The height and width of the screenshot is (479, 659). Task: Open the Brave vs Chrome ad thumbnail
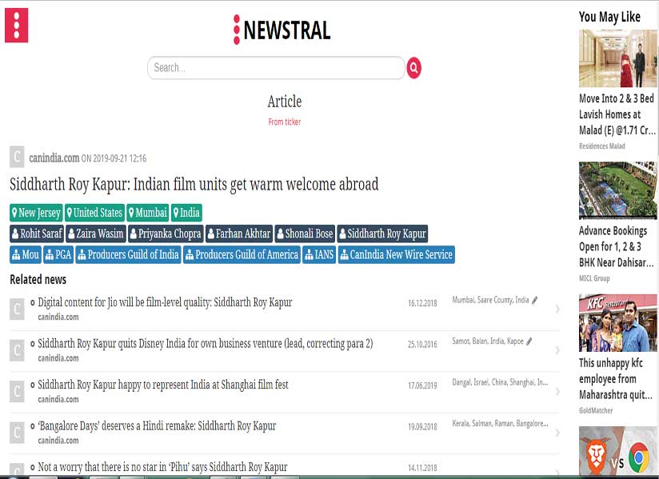coord(617,451)
